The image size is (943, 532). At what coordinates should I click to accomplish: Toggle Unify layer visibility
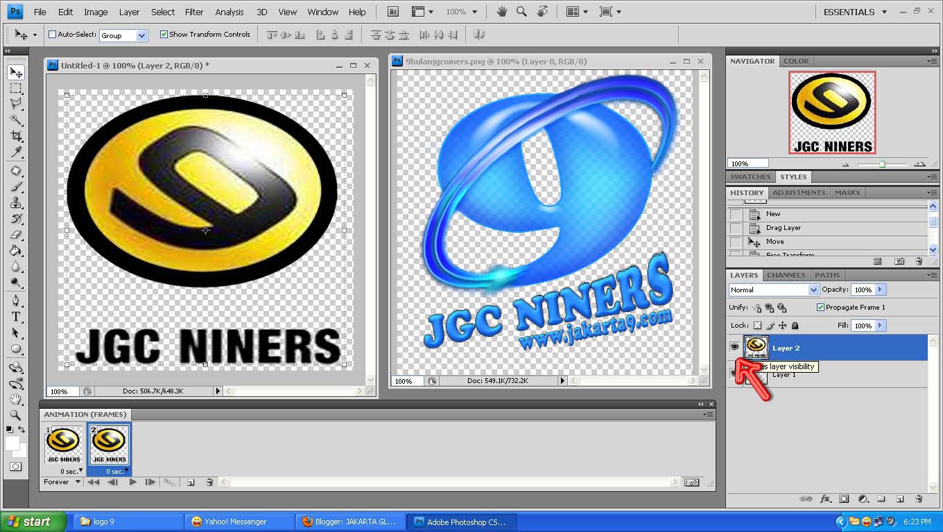pyautogui.click(x=770, y=308)
